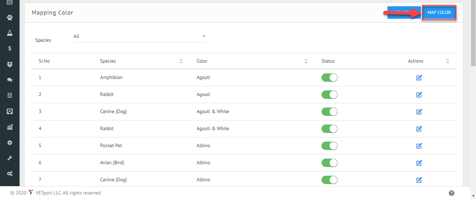This screenshot has height=199, width=476.
Task: Edit the Pocket Pet Albino row
Action: (x=419, y=146)
